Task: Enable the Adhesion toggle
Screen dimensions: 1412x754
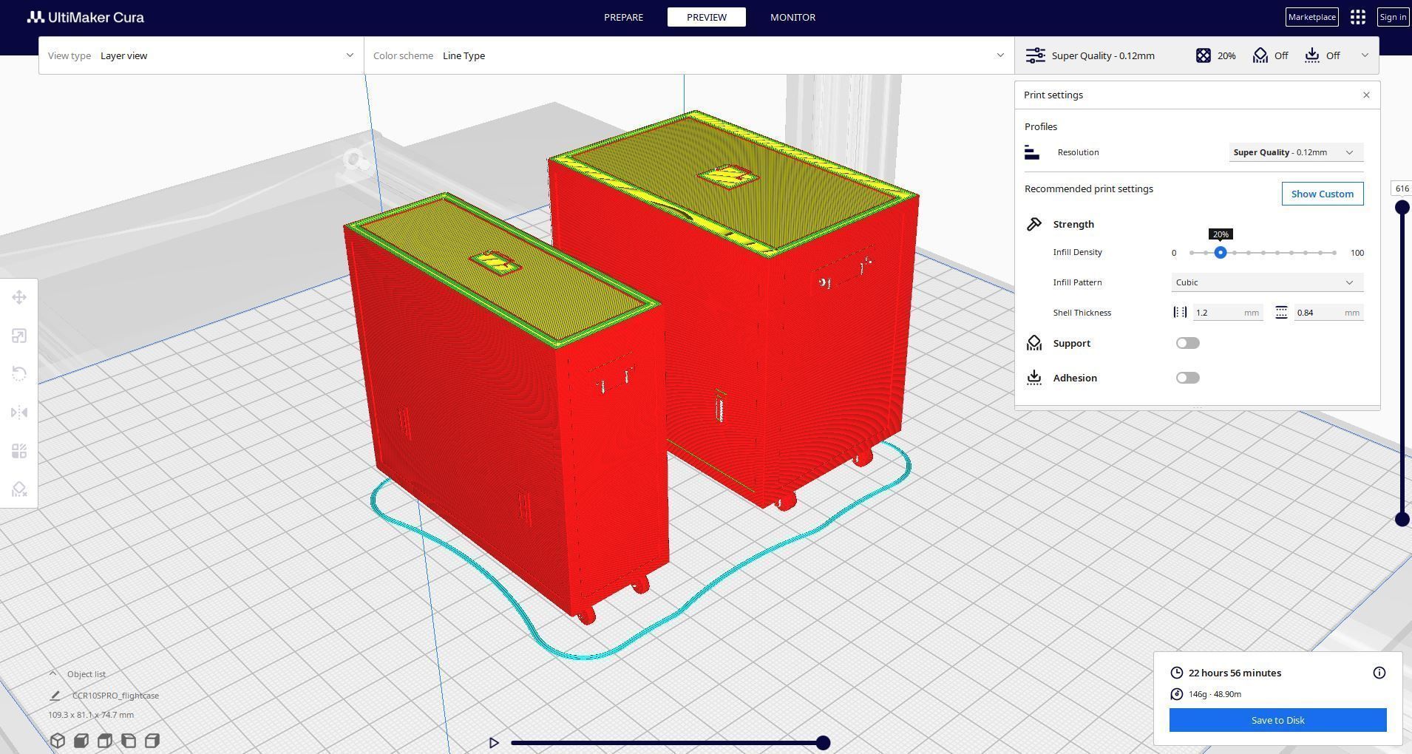Action: pyautogui.click(x=1188, y=378)
